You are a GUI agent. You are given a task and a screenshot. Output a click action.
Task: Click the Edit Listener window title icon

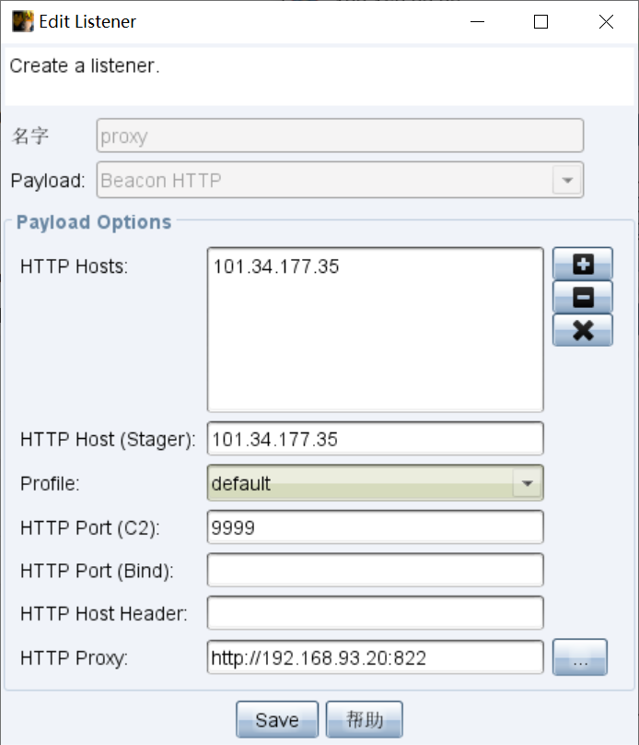22,21
